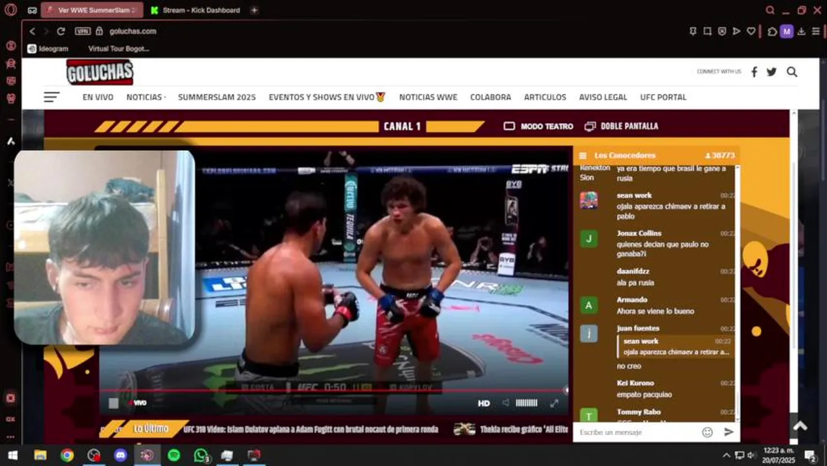This screenshot has height=466, width=827.
Task: Open the SUMMERSLAM 2025 menu item
Action: tap(217, 97)
